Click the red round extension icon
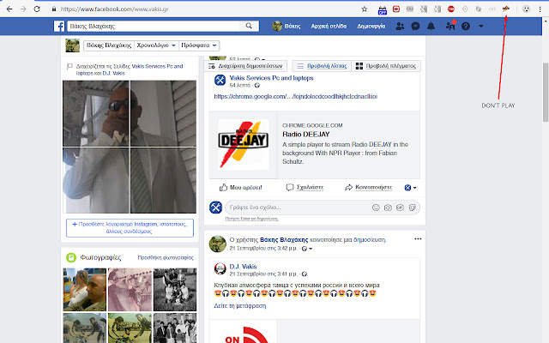Image resolution: width=549 pixels, height=343 pixels. (451, 9)
